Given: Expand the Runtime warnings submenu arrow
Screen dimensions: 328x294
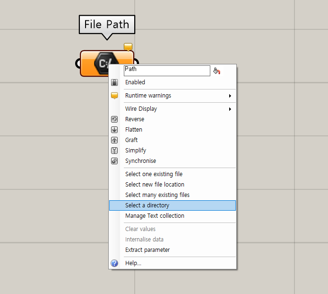Looking at the screenshot, I should [230, 96].
